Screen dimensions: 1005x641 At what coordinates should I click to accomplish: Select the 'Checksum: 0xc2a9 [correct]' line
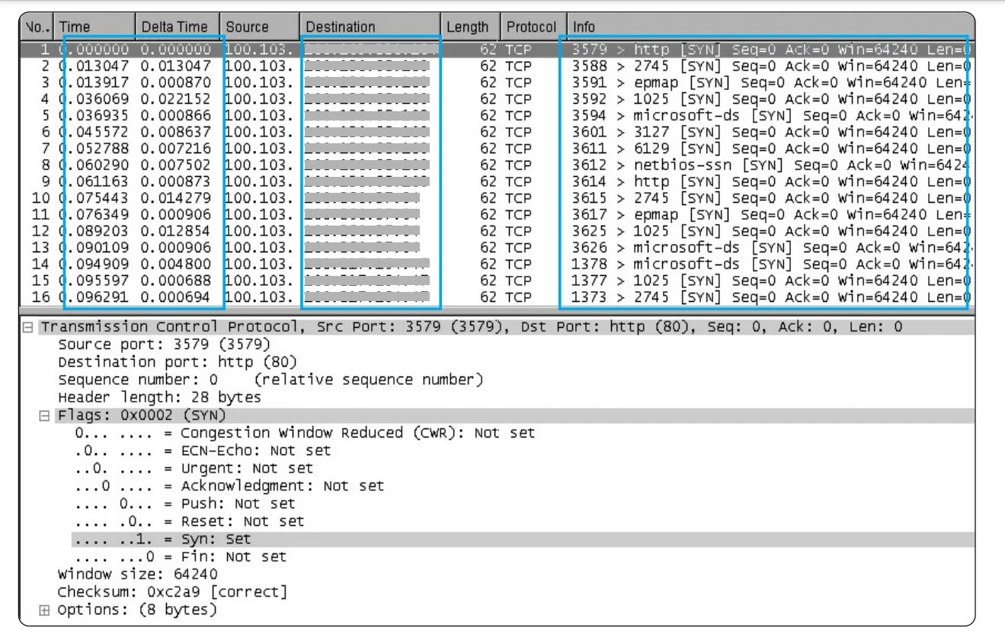tap(173, 591)
